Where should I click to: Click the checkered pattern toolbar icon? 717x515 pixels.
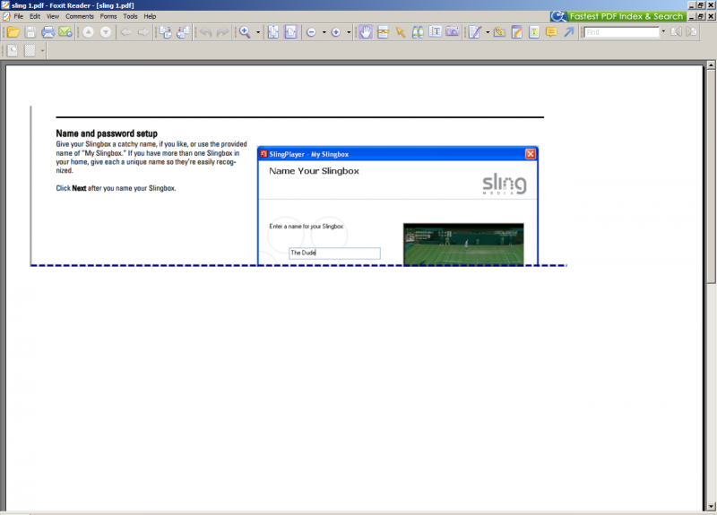(x=30, y=50)
